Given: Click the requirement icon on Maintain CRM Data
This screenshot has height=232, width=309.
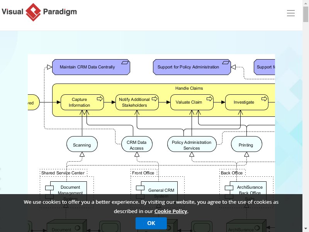Looking at the screenshot, I should [125, 63].
